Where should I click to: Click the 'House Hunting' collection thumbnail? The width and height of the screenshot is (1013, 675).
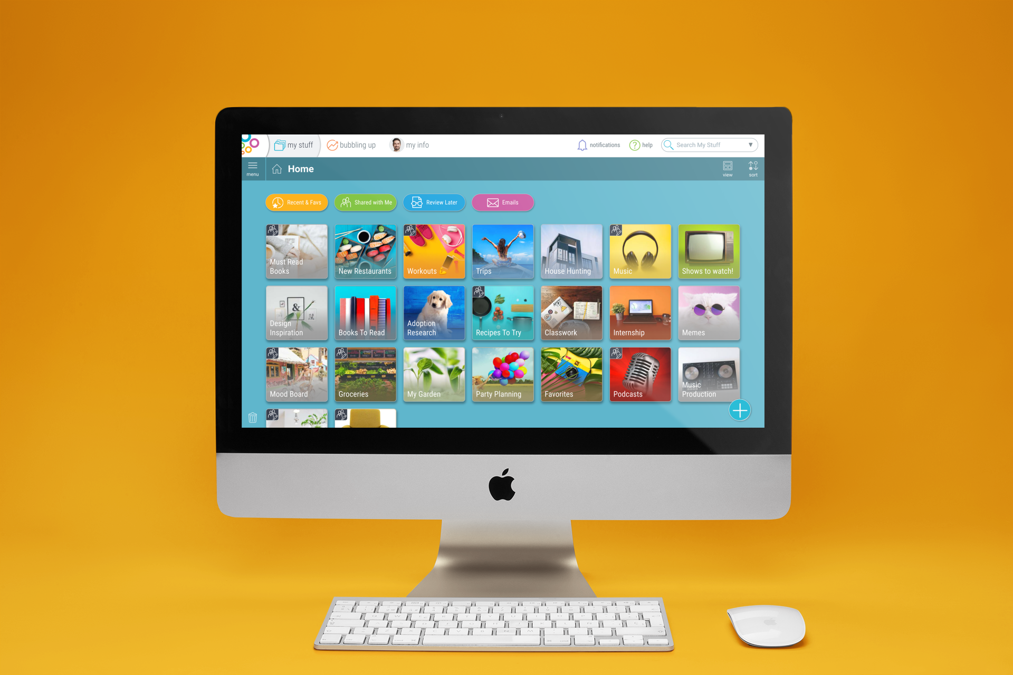pyautogui.click(x=570, y=251)
